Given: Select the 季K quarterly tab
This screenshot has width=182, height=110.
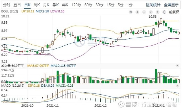Looking at the screenshot, I should click(x=56, y=5).
